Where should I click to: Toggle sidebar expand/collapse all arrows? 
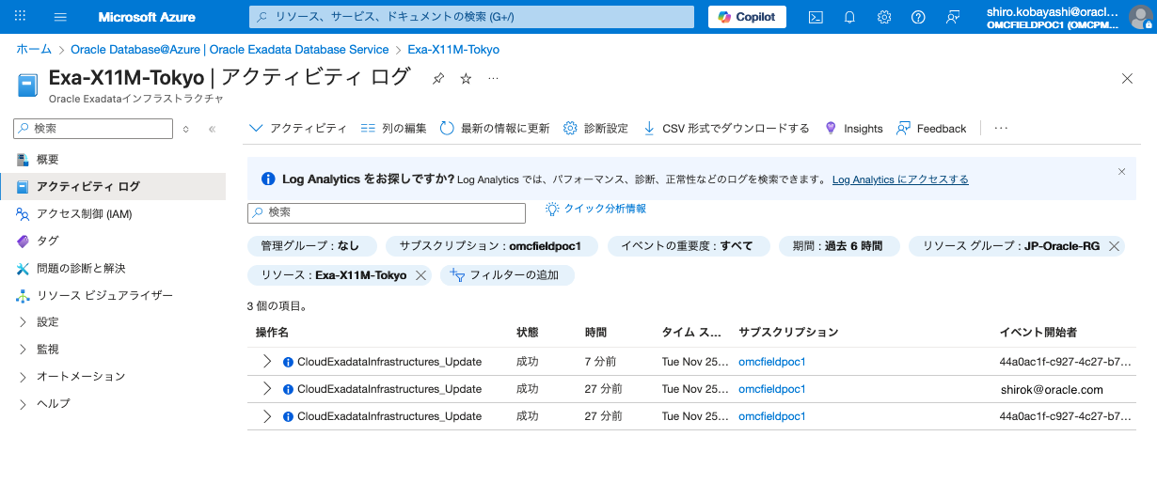[x=186, y=129]
